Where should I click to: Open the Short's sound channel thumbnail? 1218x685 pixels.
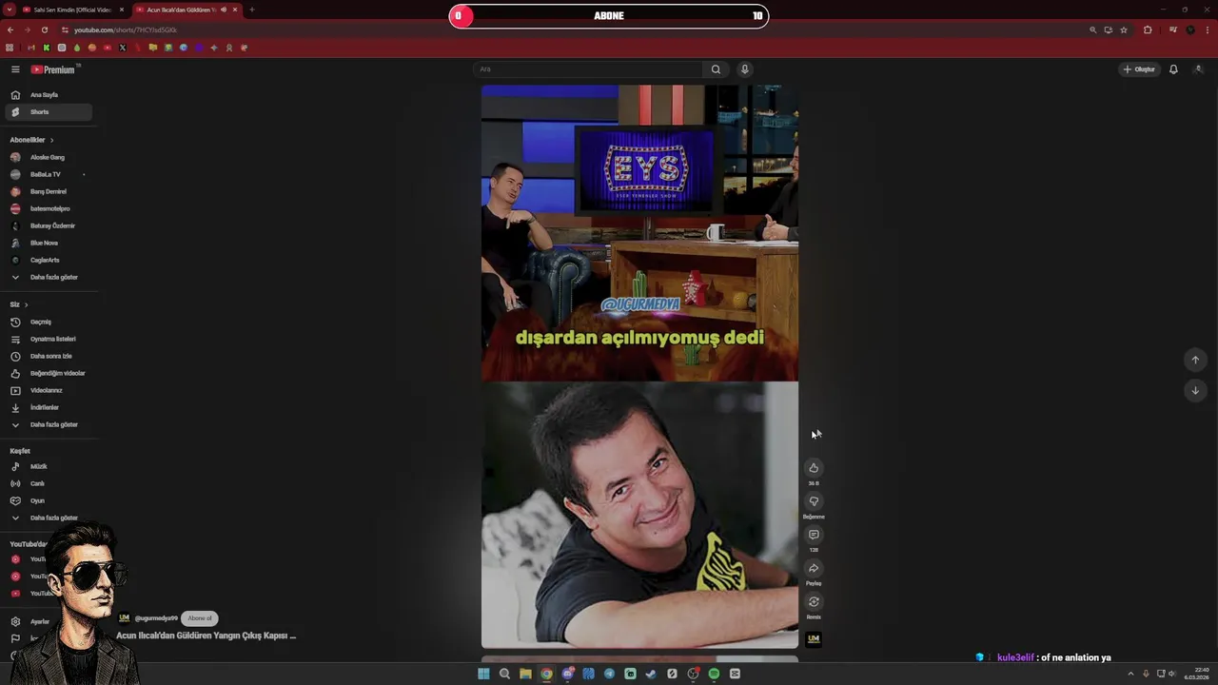coord(814,638)
